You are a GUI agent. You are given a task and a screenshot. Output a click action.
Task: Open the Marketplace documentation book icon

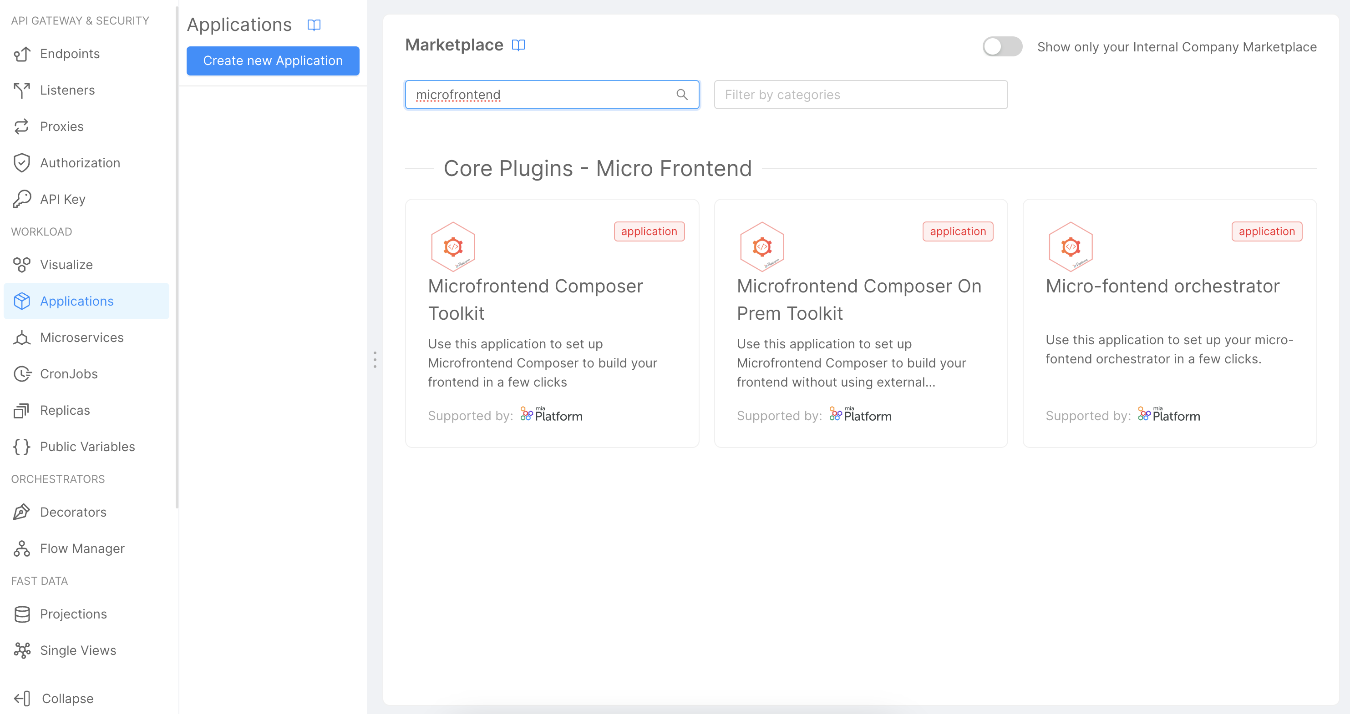518,45
